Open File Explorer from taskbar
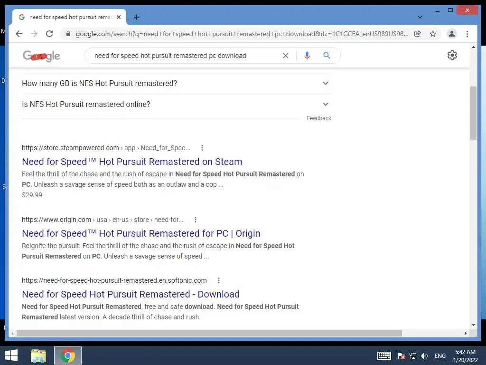Screen dimensions: 486x365 point(38,355)
